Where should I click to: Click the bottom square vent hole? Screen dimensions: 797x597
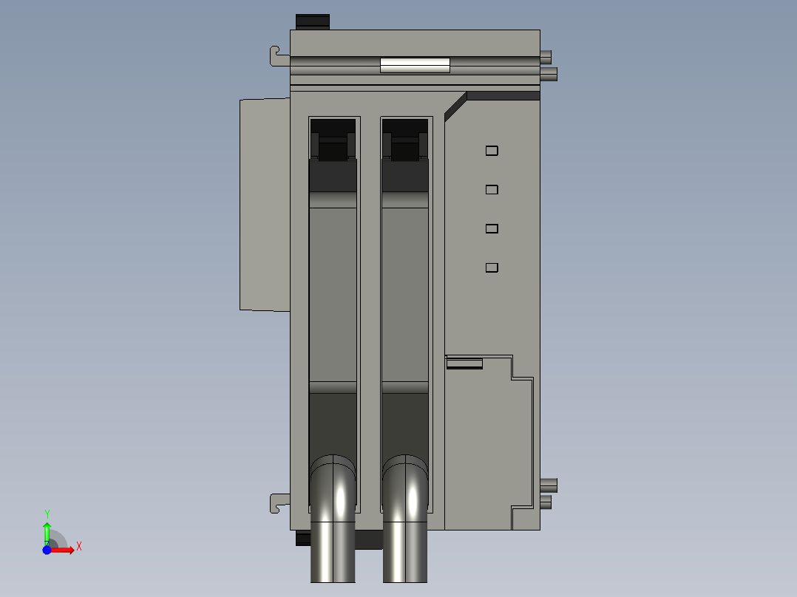click(x=490, y=267)
